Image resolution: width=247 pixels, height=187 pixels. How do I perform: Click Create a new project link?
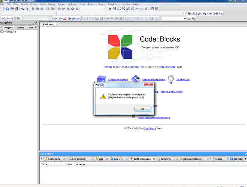[118, 80]
